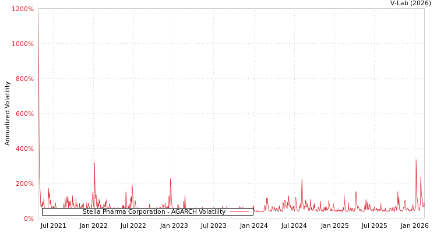Click the 'Jul 2022' x-axis label
The image size is (437, 233).
[133, 226]
